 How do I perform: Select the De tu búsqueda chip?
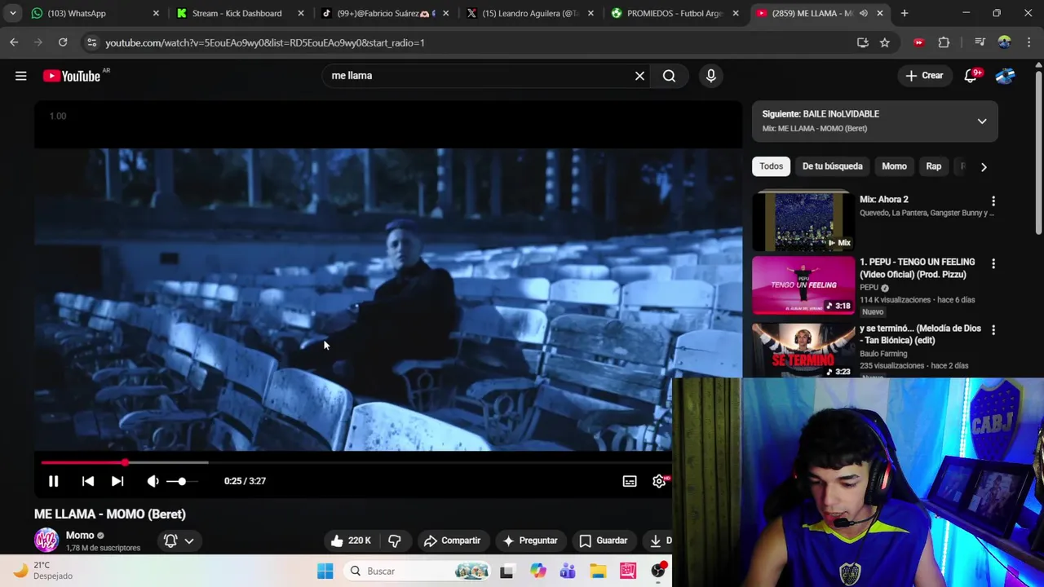coord(832,166)
